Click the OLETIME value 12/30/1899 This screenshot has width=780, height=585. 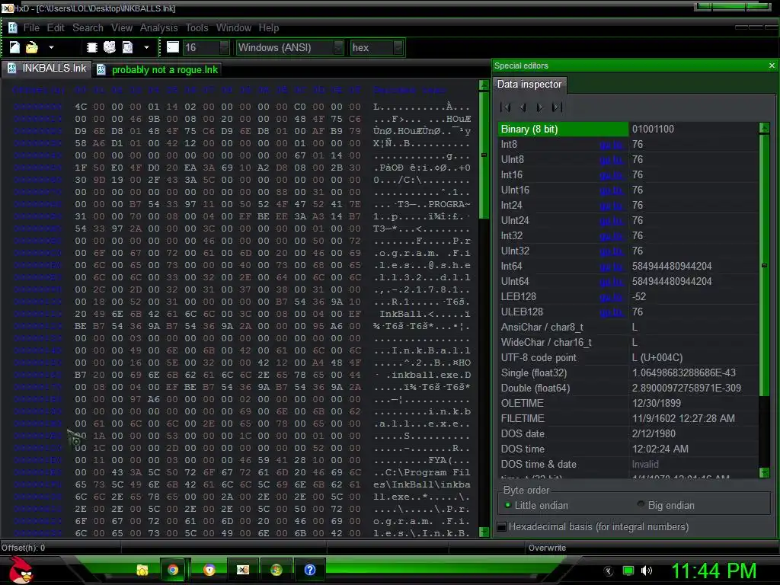[x=656, y=404]
